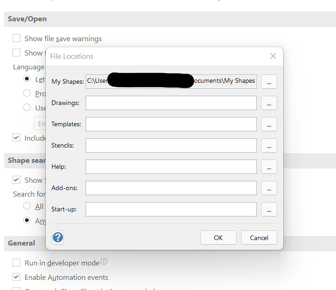Disable Enable Automation events checkbox

point(17,277)
